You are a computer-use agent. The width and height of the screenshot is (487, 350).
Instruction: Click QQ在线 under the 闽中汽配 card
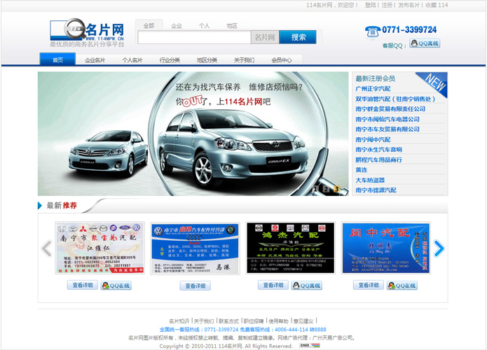(402, 286)
